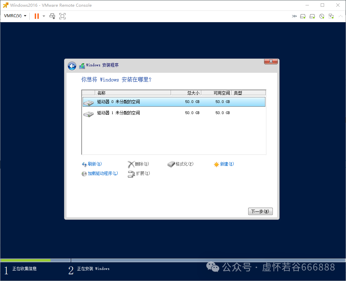Click the 新建(E) new partition link
Image resolution: width=346 pixels, height=281 pixels.
pyautogui.click(x=227, y=164)
